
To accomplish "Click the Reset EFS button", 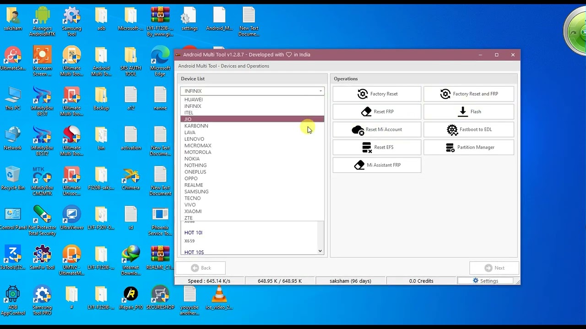I will click(x=377, y=147).
